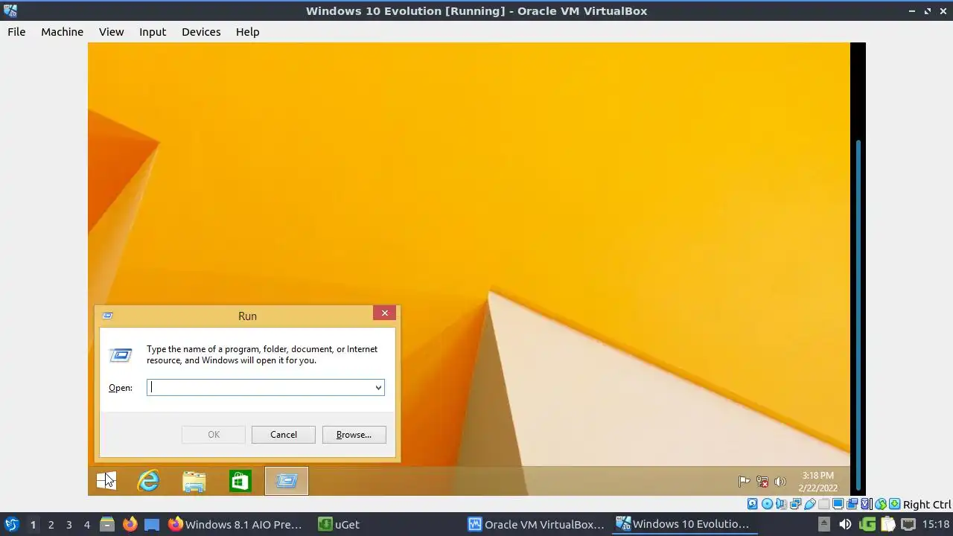Select the Run dialog taskbar button

tap(286, 481)
